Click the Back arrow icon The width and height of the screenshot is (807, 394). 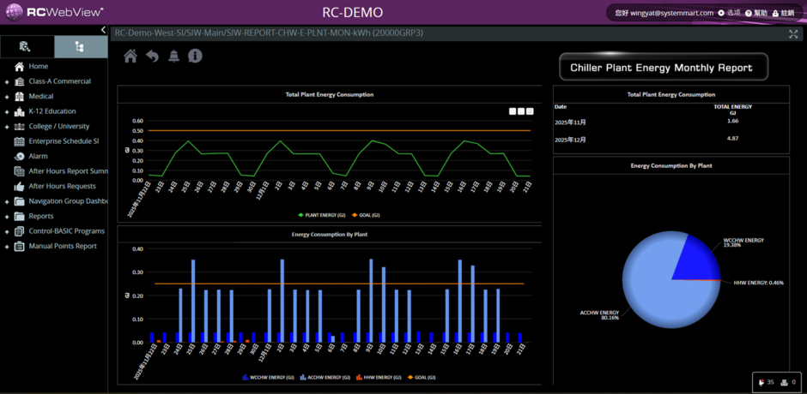[x=152, y=56]
